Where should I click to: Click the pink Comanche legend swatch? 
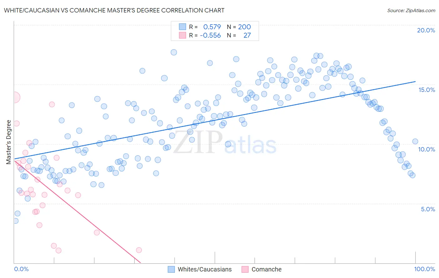[245, 269]
